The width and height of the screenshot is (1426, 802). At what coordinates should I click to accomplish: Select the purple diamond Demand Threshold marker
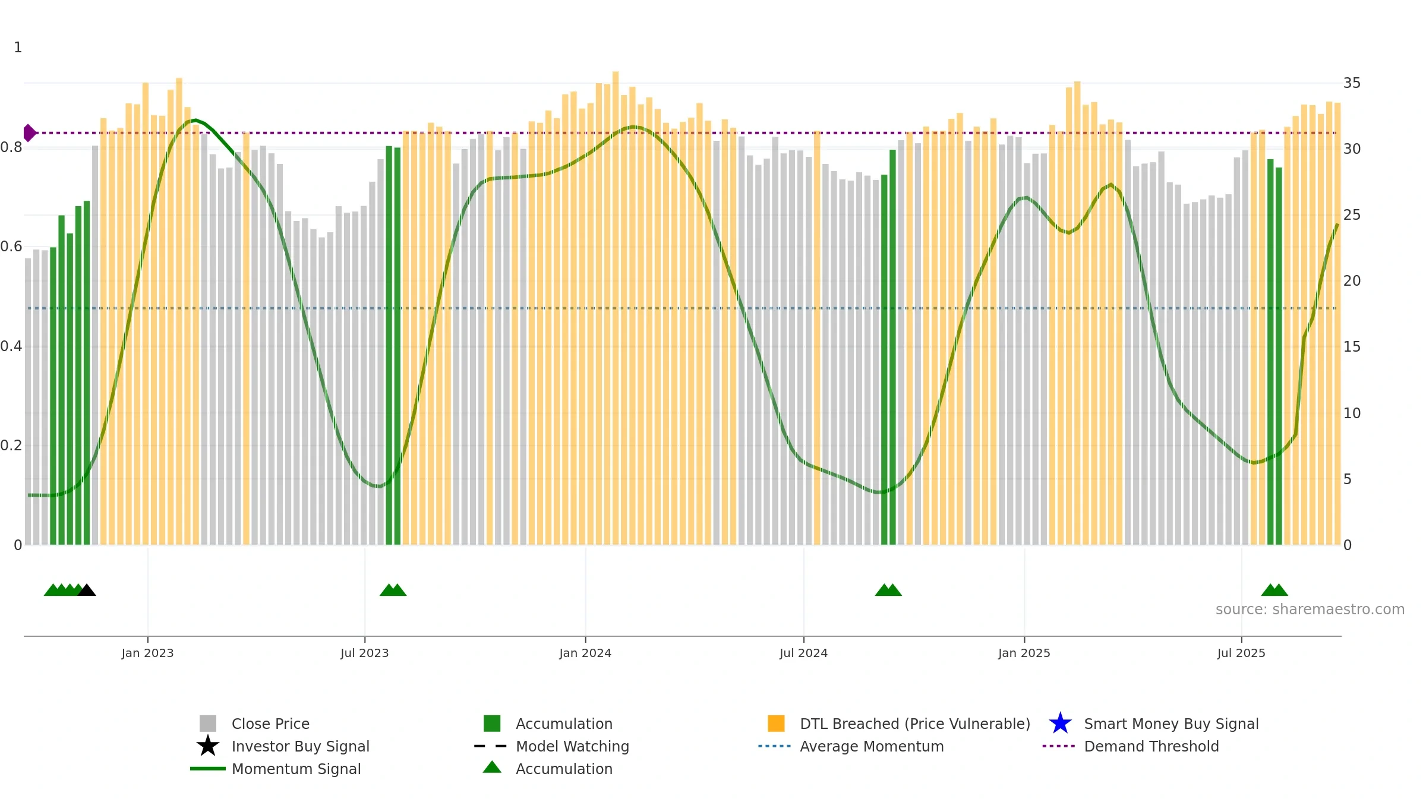click(x=30, y=133)
